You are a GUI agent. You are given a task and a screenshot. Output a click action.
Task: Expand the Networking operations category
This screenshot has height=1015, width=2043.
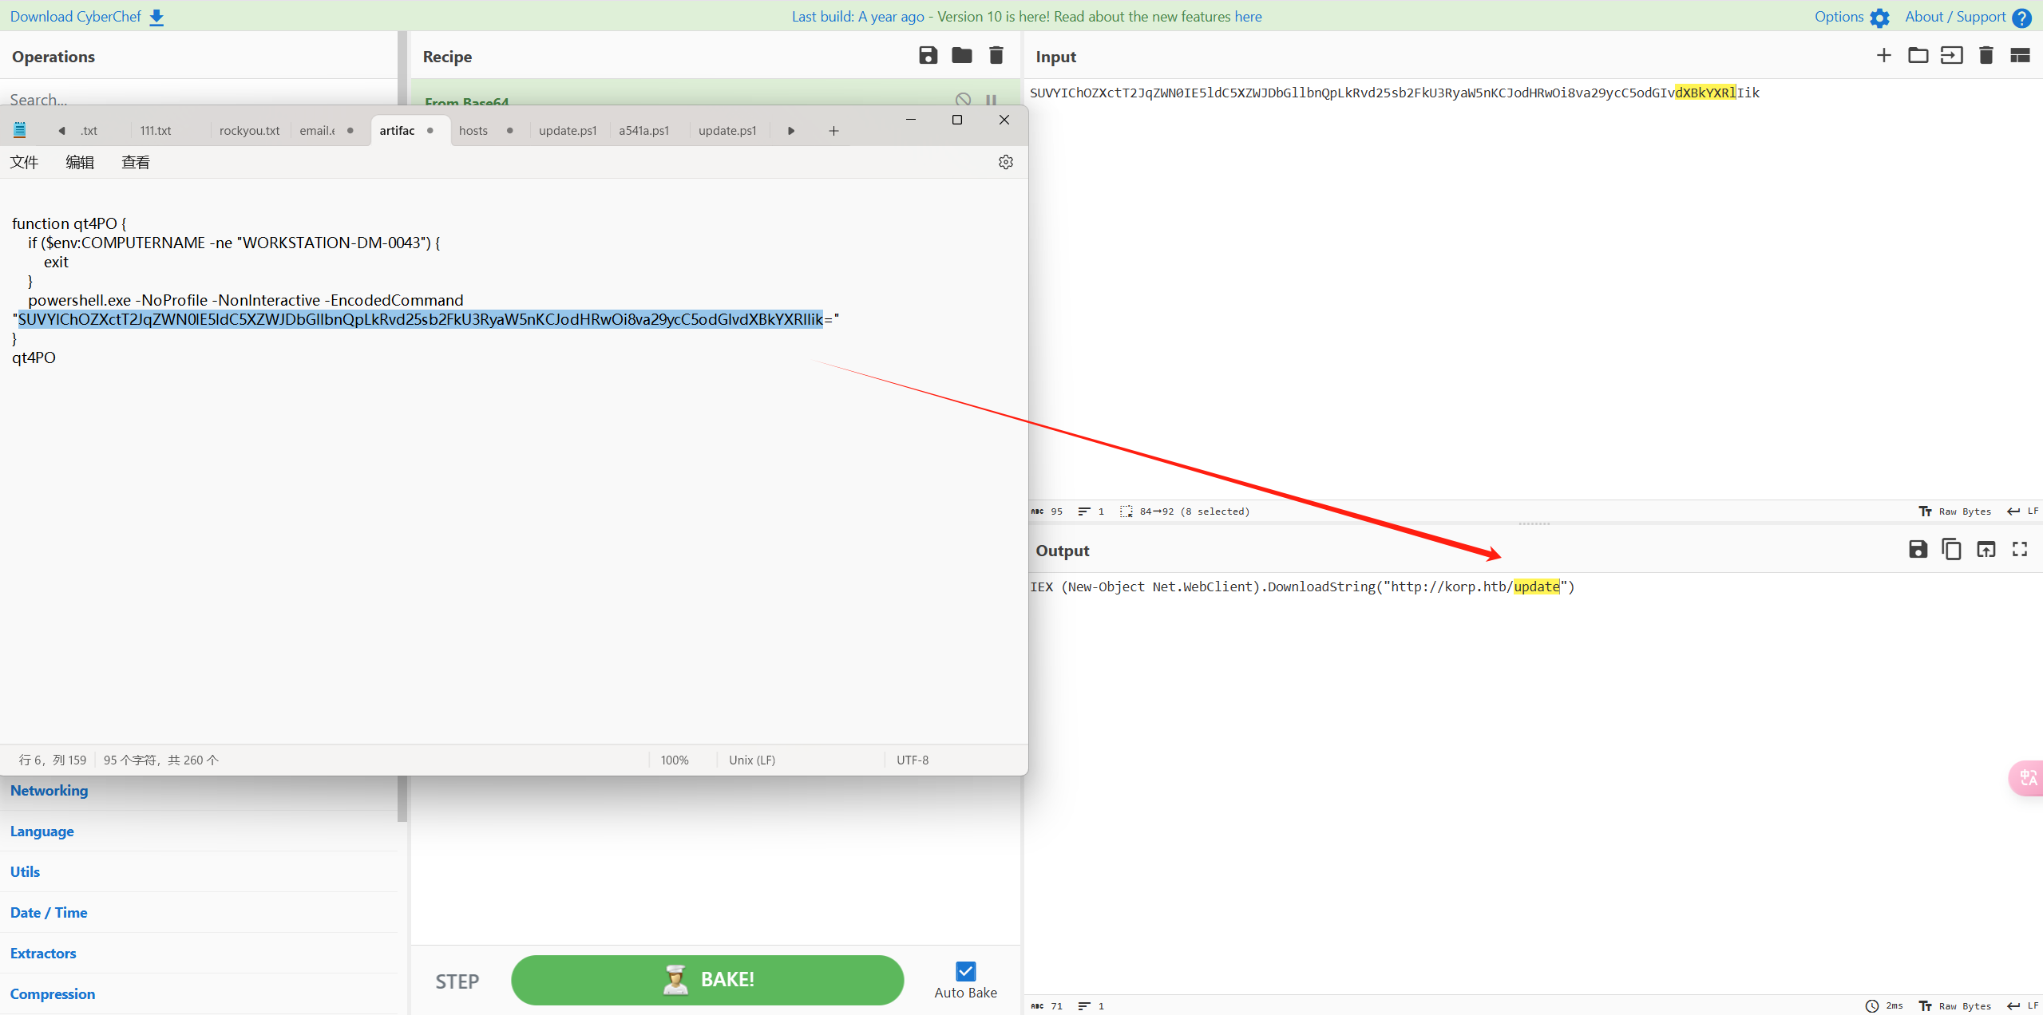[49, 791]
